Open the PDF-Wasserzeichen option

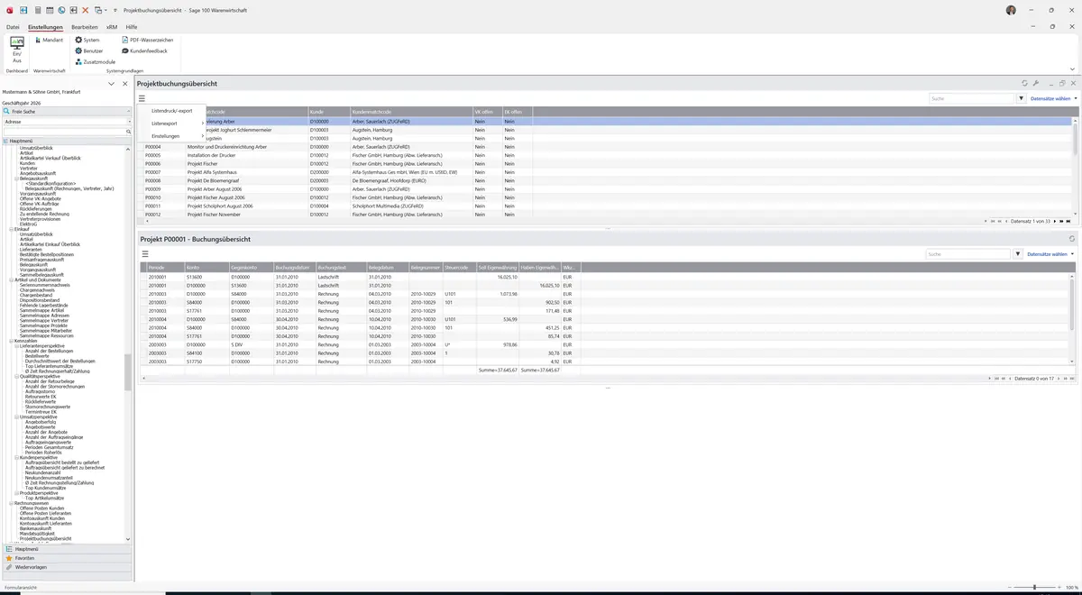(x=148, y=41)
